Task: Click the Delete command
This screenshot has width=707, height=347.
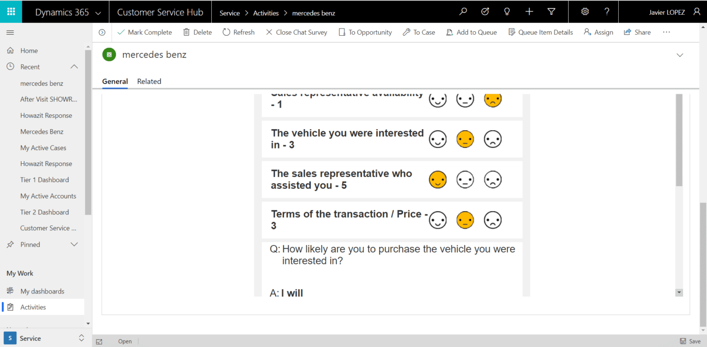Action: [197, 32]
